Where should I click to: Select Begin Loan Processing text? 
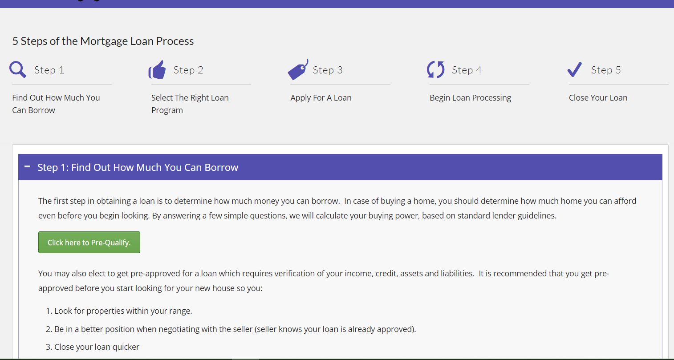(x=470, y=97)
